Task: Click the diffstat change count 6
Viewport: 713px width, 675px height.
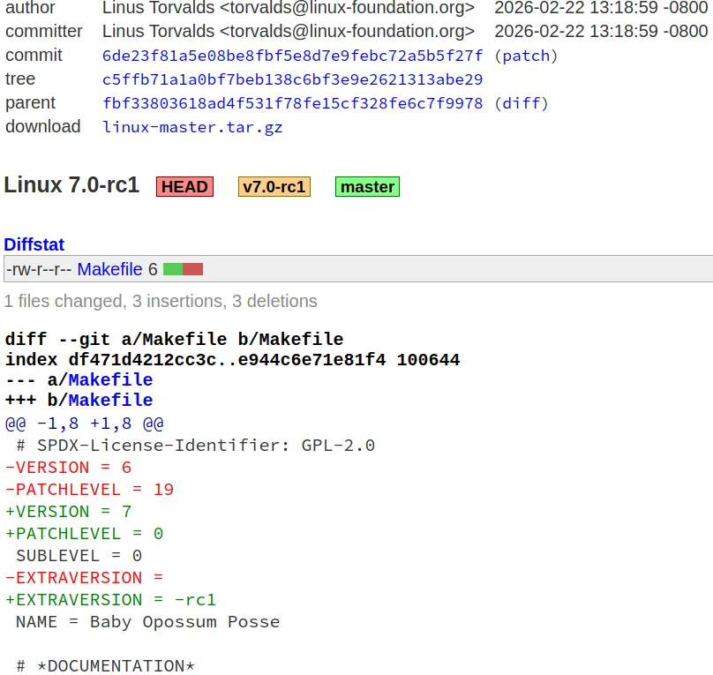Action: coord(153,269)
